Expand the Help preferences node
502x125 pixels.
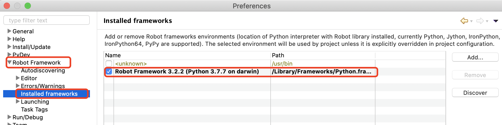pos(9,39)
